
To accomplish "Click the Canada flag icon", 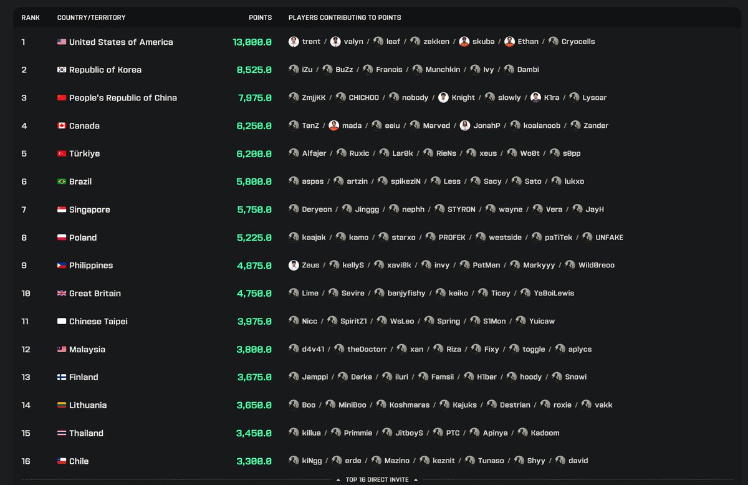I will pyautogui.click(x=61, y=126).
